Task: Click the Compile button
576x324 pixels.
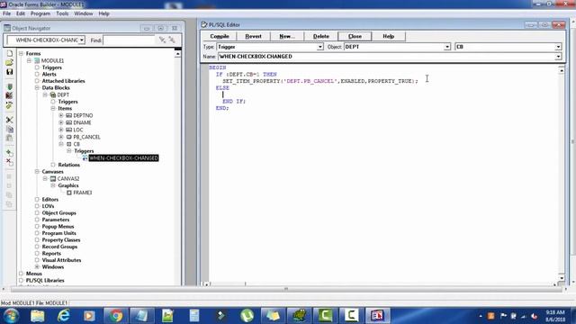Action: click(x=220, y=36)
